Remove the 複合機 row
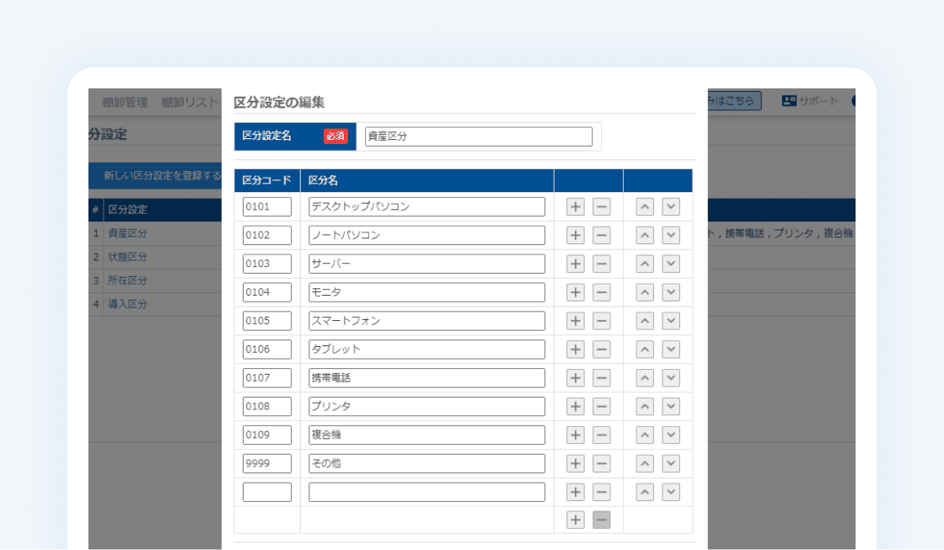The width and height of the screenshot is (944, 550). [x=602, y=435]
